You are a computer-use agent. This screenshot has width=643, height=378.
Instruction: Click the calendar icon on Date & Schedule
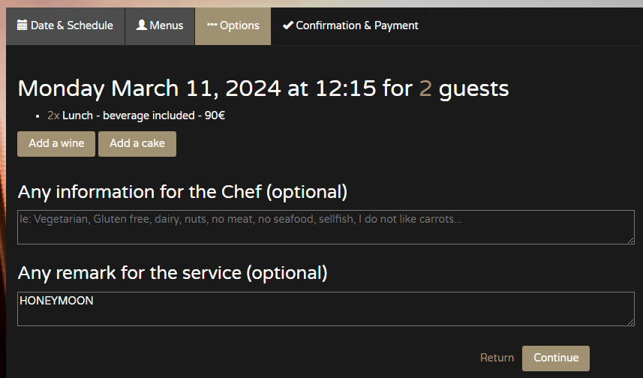(x=23, y=25)
